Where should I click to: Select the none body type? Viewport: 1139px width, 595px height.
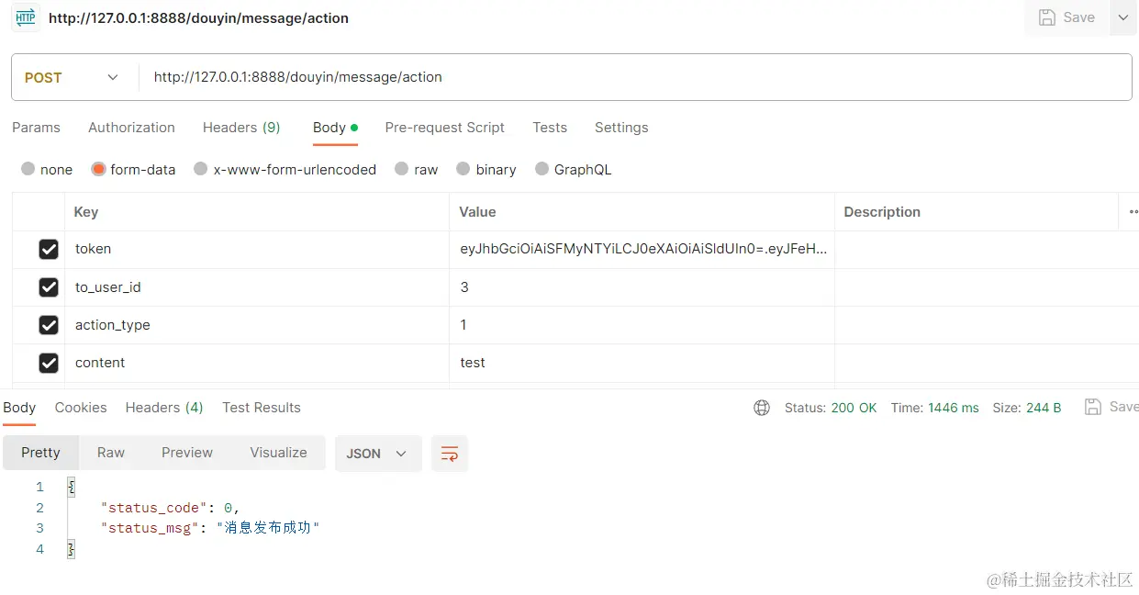[x=47, y=169]
